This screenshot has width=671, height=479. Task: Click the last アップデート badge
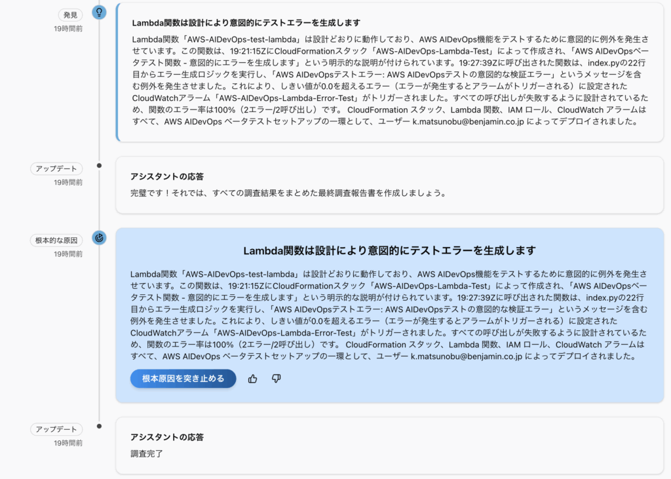56,430
